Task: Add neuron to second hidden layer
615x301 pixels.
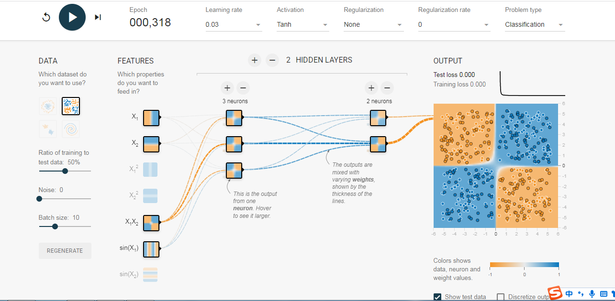Action: (371, 88)
